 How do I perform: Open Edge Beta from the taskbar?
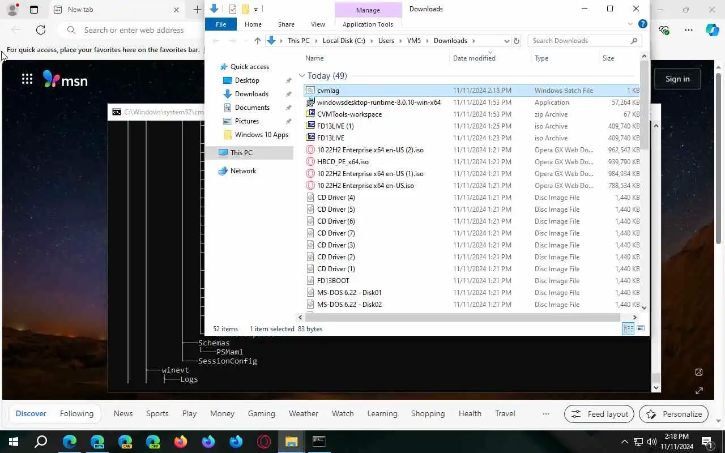97,442
